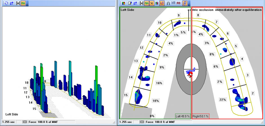Click the FO toolbar button
This screenshot has height=126, width=265.
pyautogui.click(x=178, y=3)
